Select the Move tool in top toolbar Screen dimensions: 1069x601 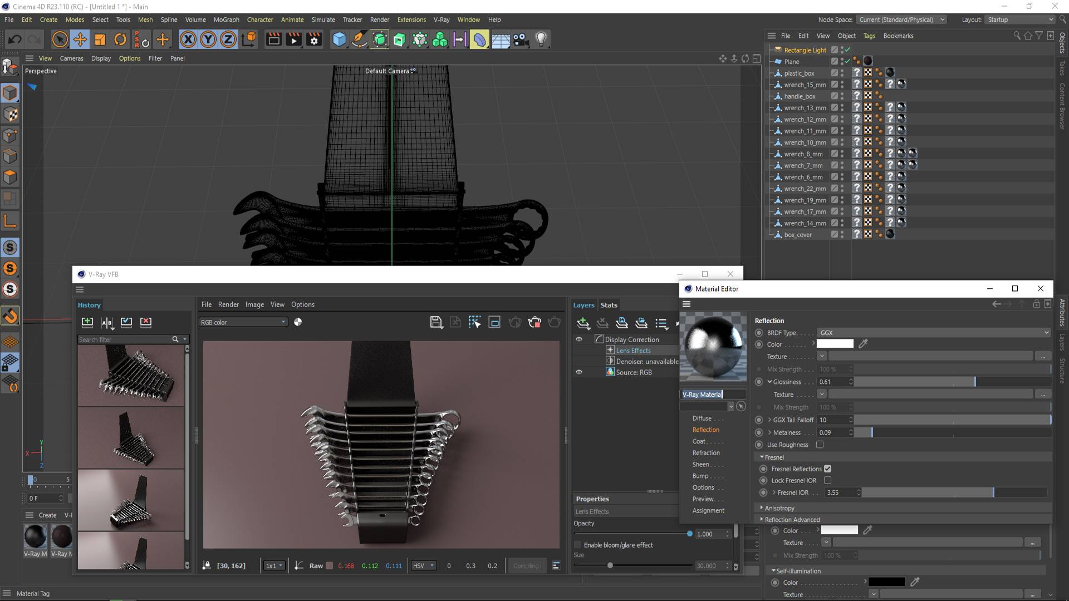(80, 40)
